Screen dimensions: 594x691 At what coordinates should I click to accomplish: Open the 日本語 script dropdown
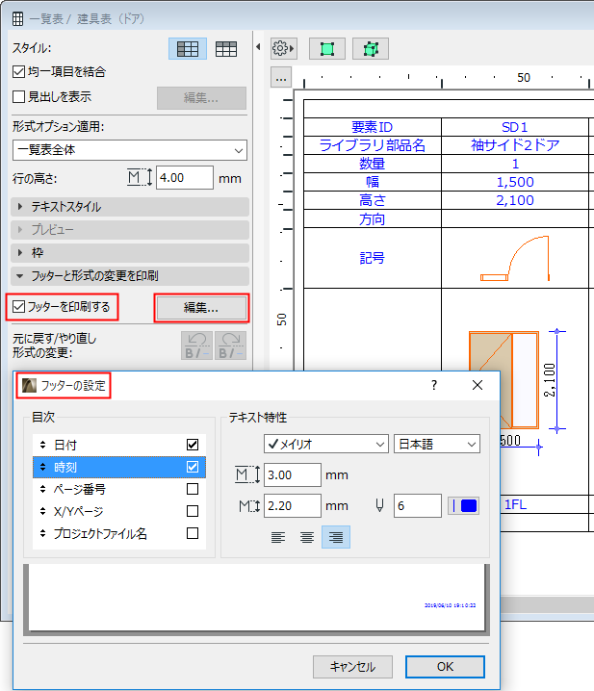pos(436,445)
